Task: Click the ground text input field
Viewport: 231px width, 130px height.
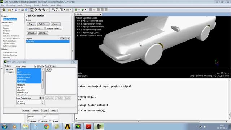Action: click(x=35, y=117)
